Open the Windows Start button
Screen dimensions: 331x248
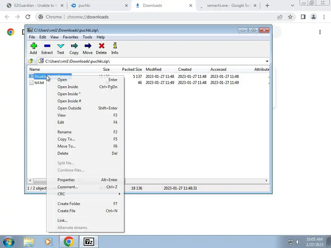9,242
